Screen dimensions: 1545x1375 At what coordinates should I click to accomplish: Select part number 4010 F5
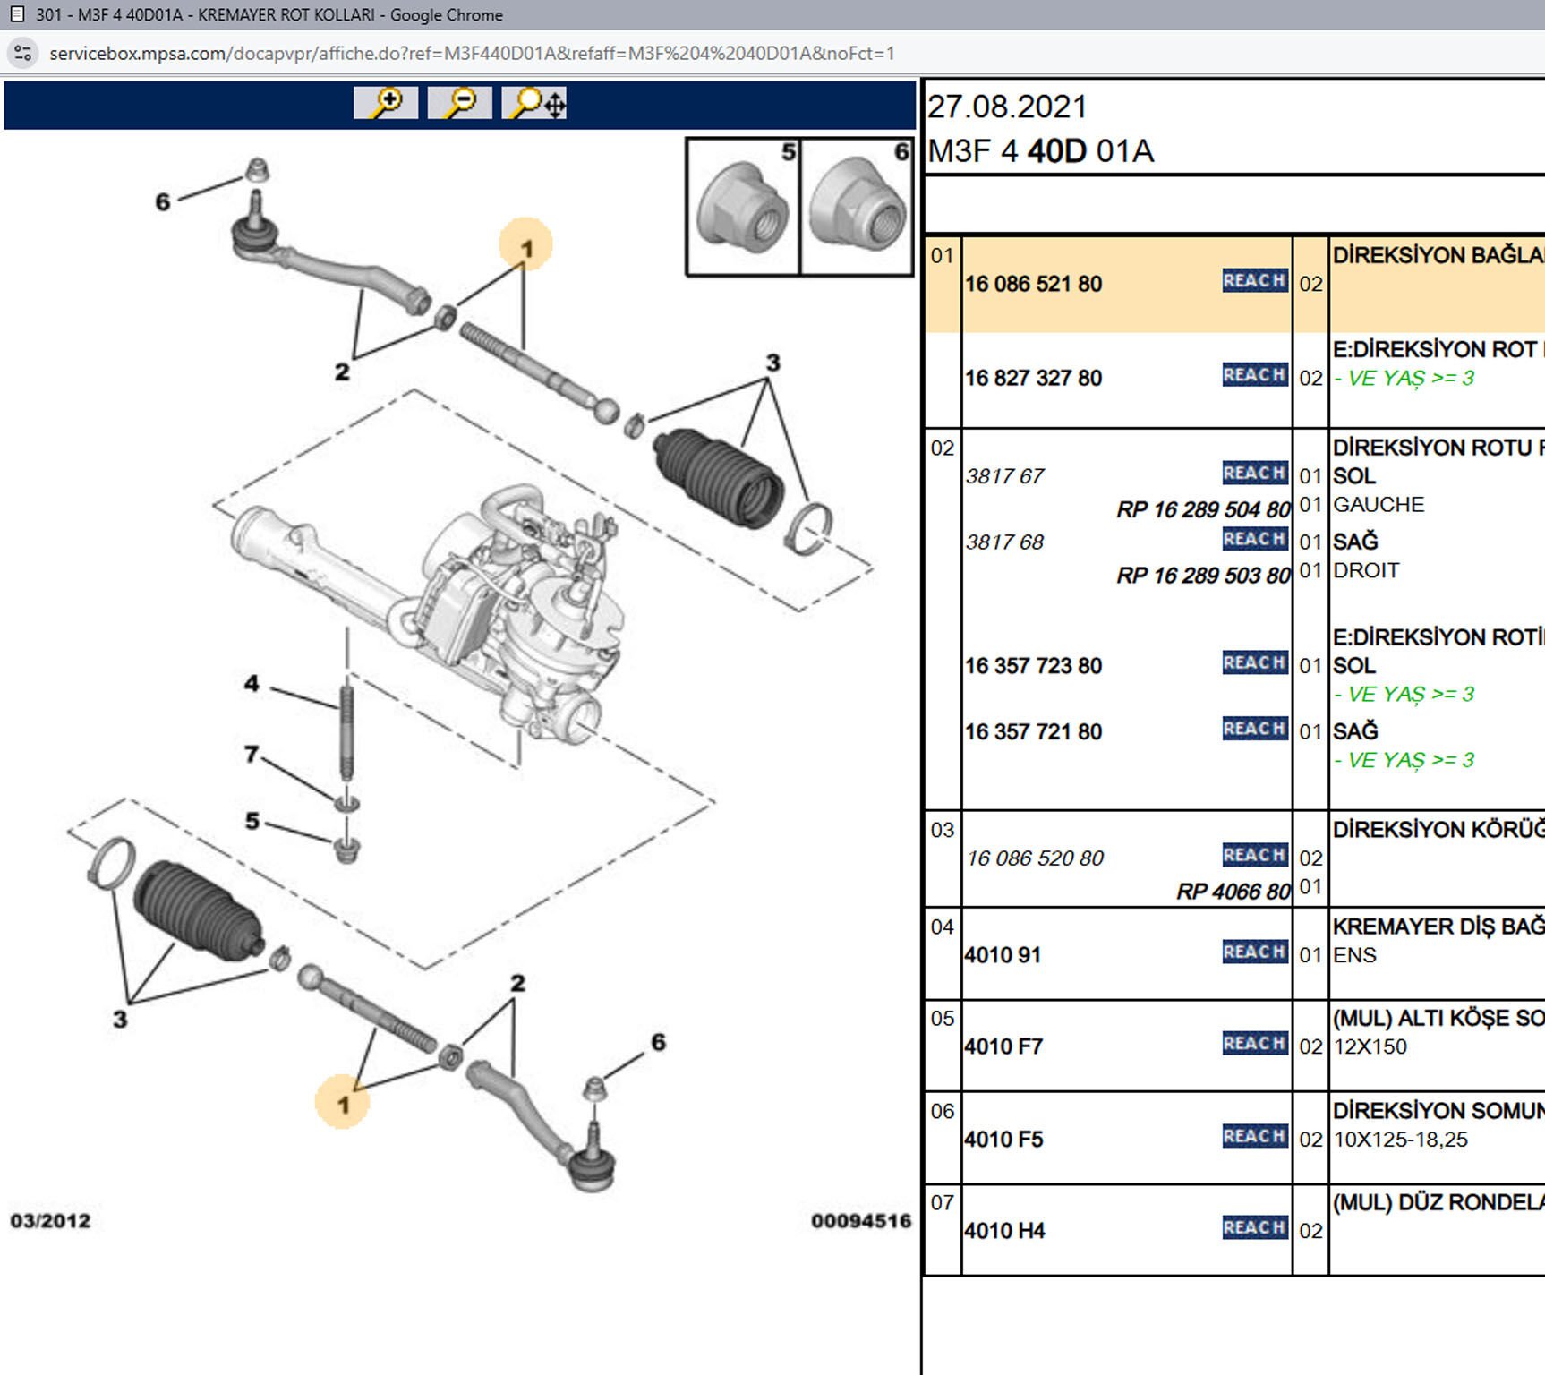tap(1003, 1139)
